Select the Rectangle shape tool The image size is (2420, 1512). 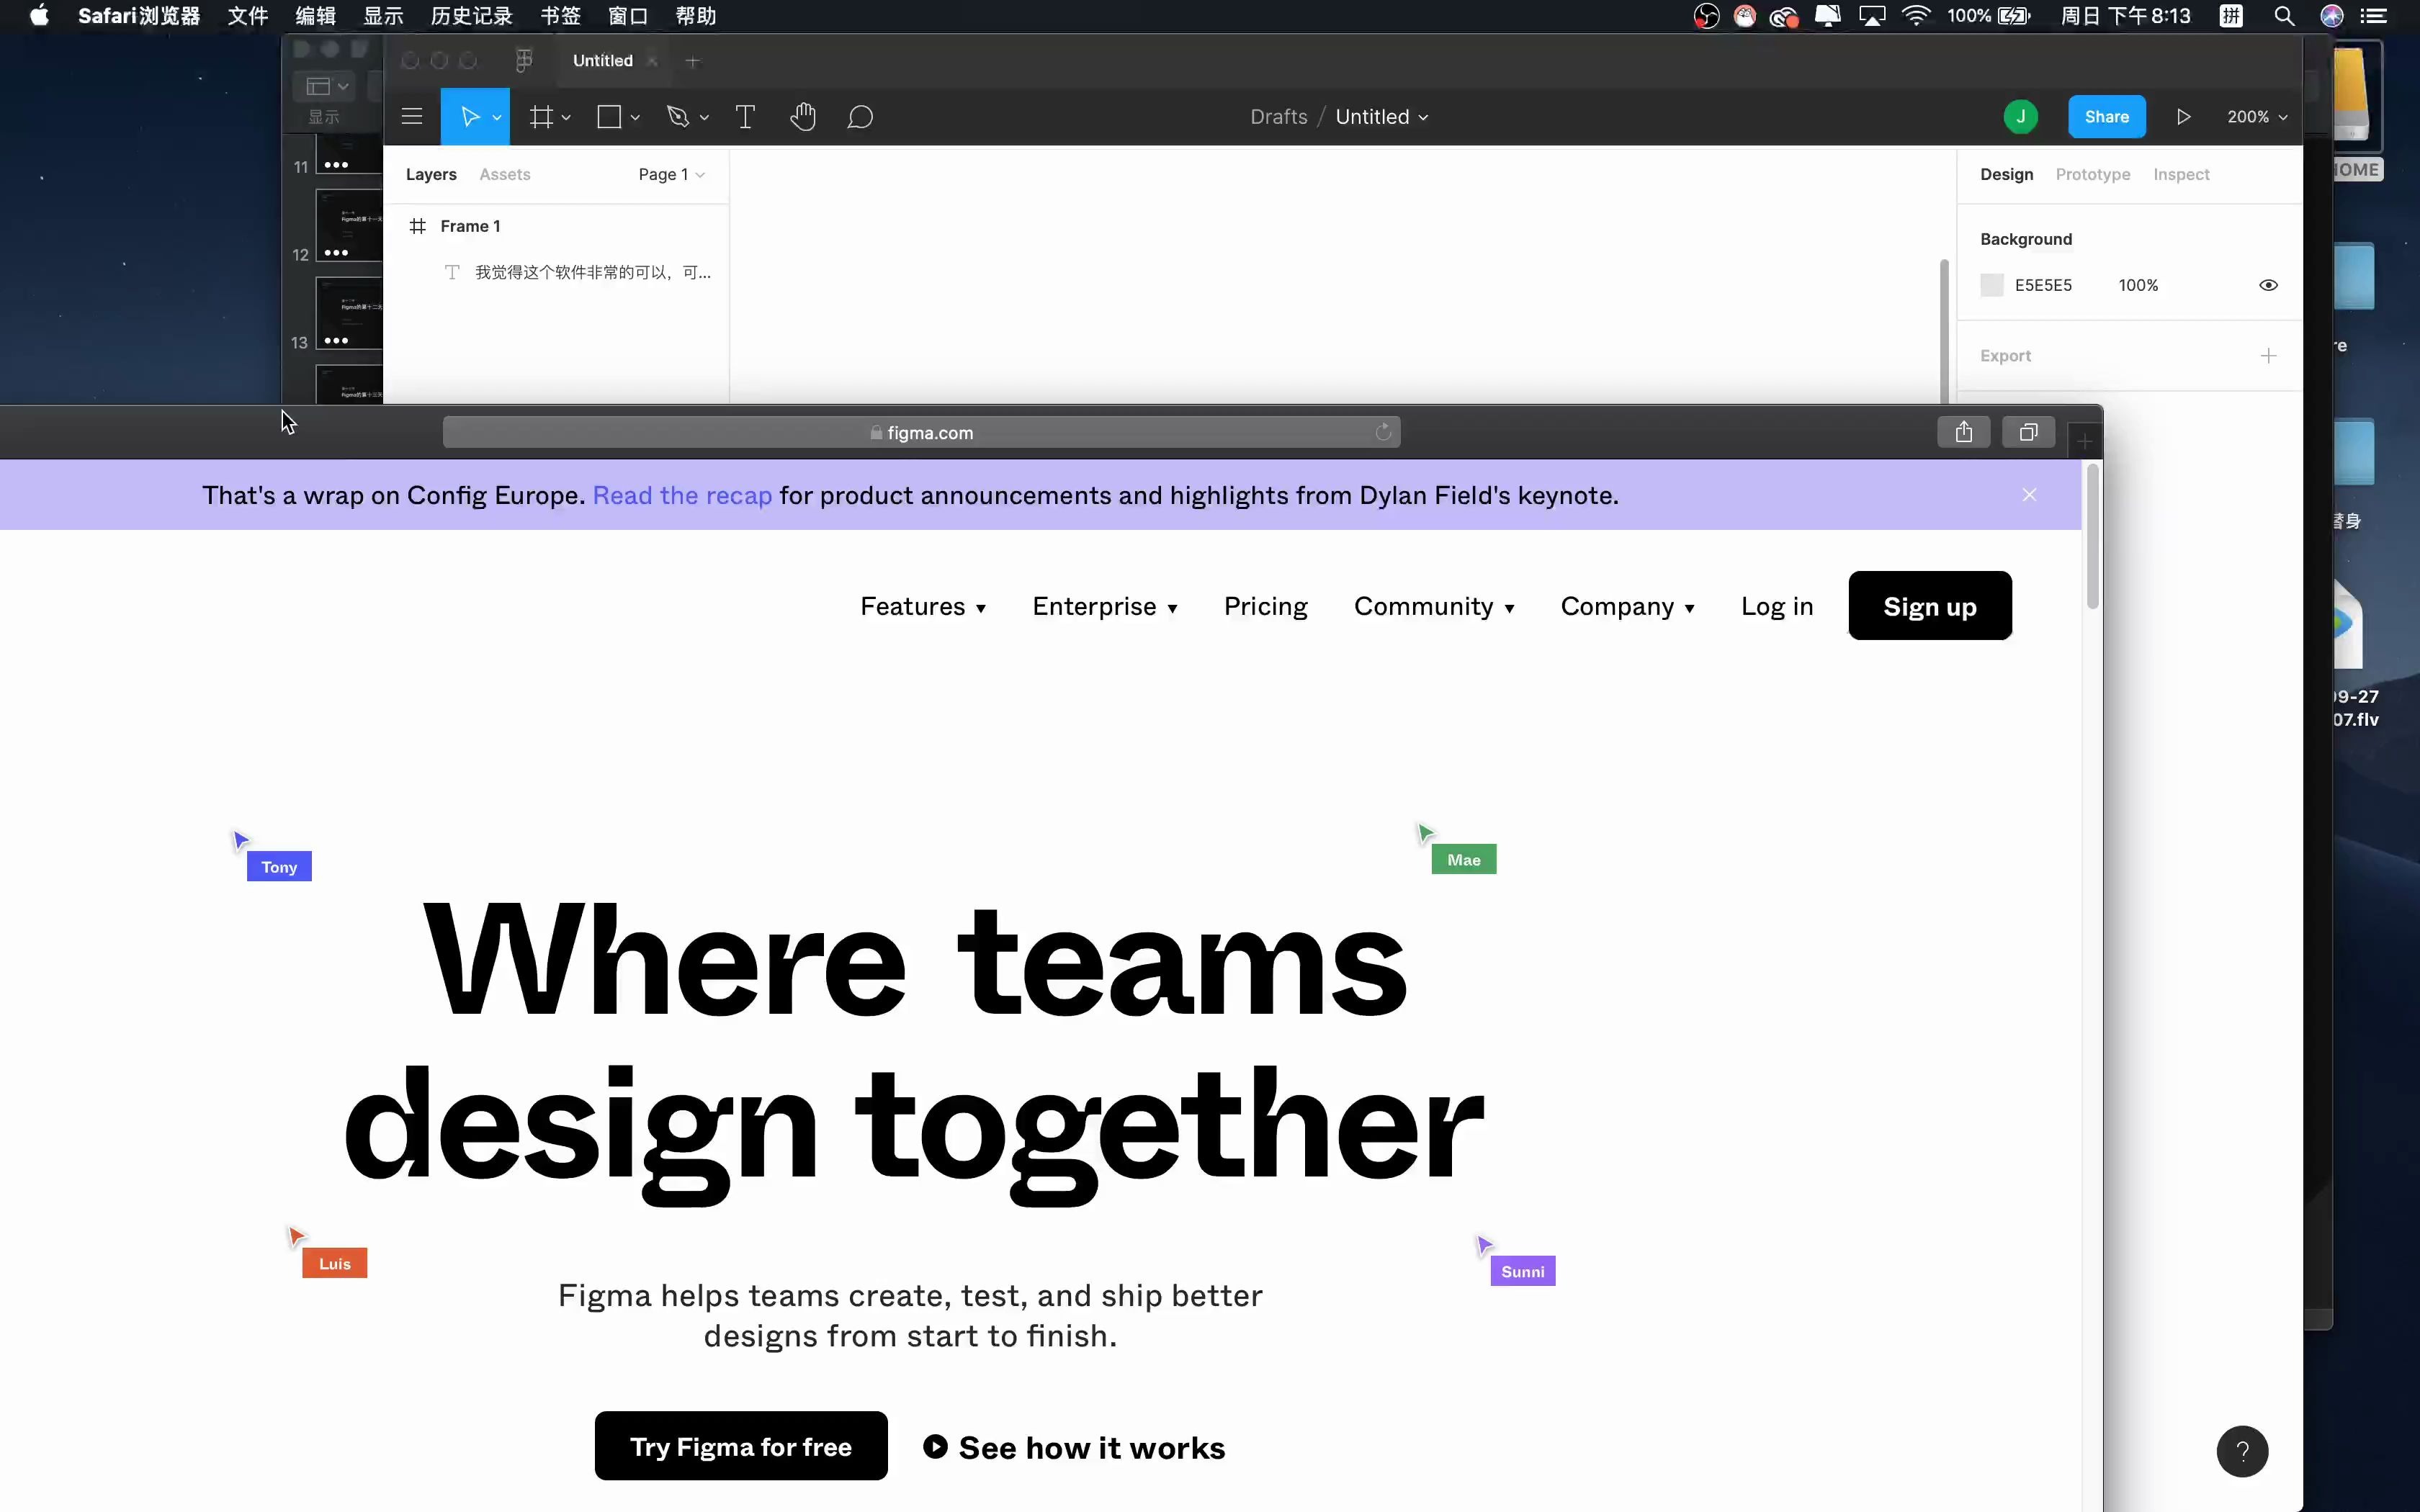tap(609, 117)
